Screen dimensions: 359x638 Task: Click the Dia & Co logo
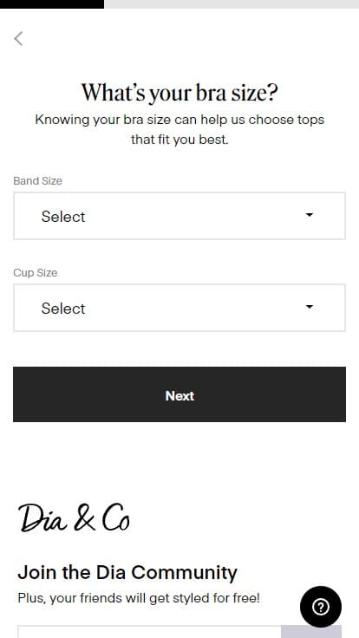coord(74,518)
